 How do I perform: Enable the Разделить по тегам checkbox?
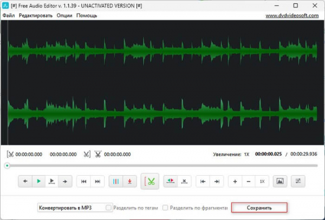108,208
